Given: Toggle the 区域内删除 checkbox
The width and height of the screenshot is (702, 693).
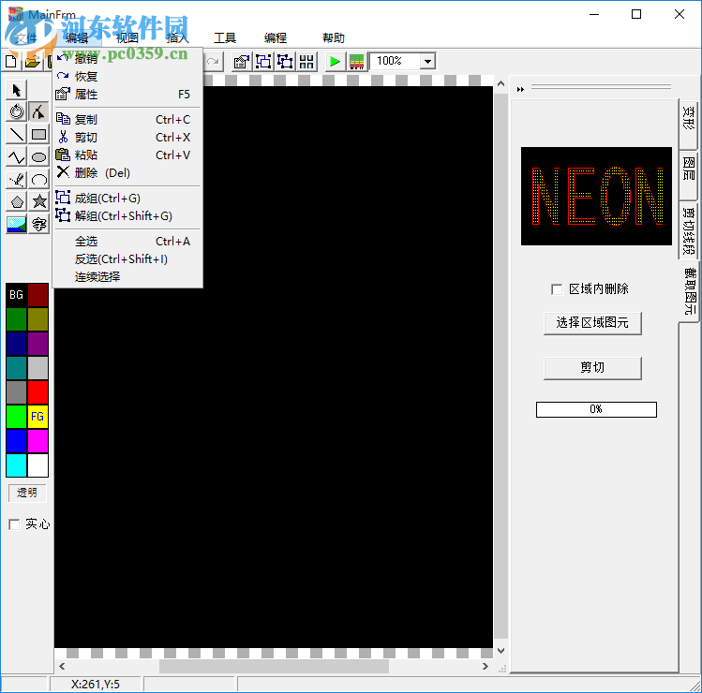Looking at the screenshot, I should click(557, 289).
